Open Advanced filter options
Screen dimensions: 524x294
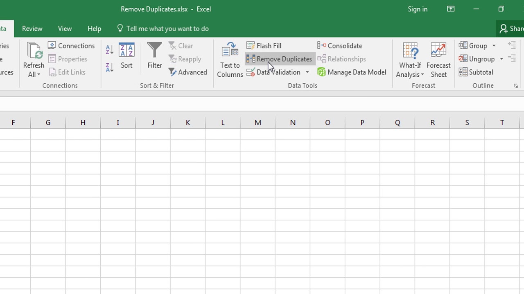187,72
